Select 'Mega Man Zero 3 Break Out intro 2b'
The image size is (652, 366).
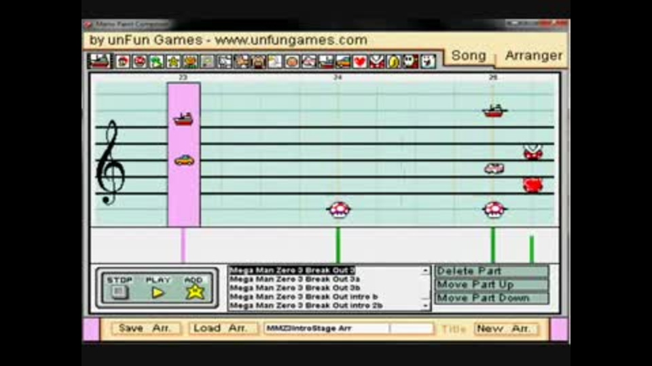click(324, 306)
